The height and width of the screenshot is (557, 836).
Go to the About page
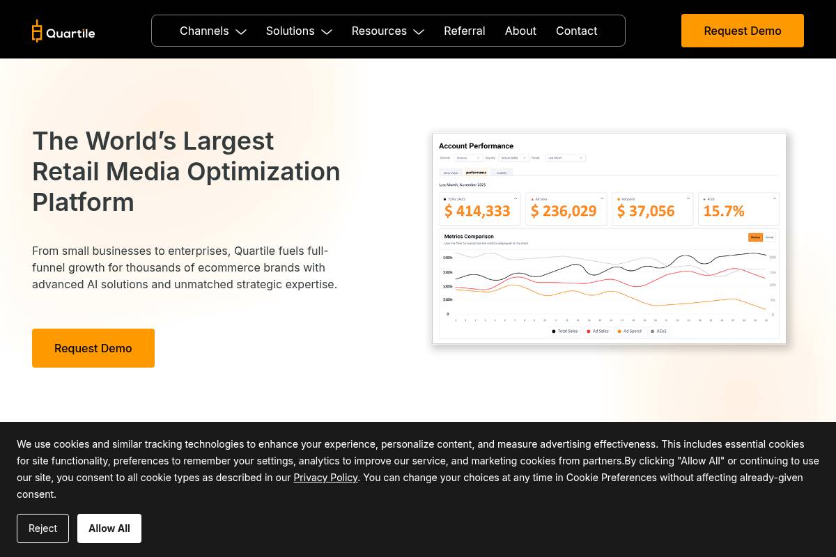pyautogui.click(x=520, y=31)
